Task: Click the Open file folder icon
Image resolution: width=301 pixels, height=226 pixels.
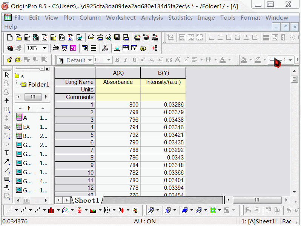Action: [x=91, y=37]
